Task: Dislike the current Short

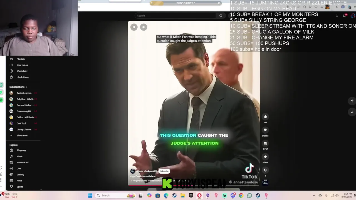Action: [x=265, y=130]
